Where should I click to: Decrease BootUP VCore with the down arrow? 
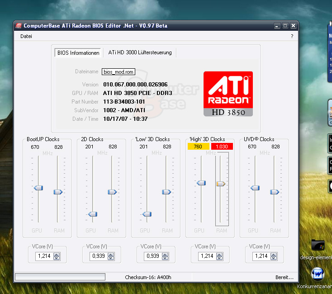(57, 258)
